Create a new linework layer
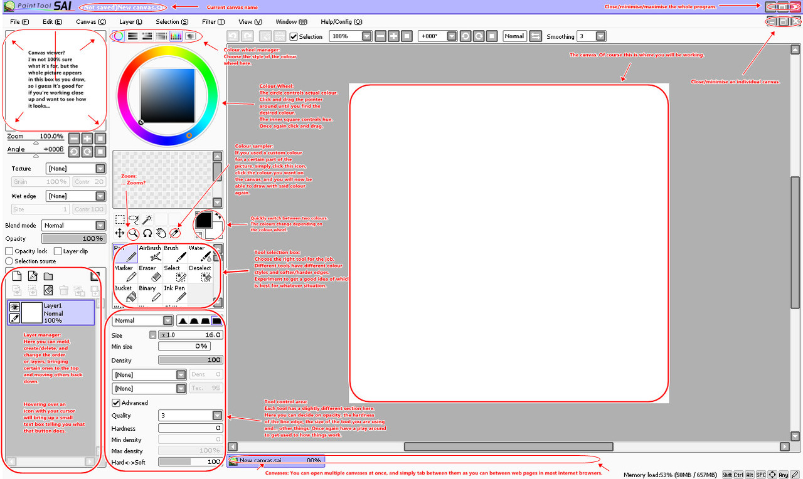Image resolution: width=803 pixels, height=479 pixels. (x=33, y=276)
